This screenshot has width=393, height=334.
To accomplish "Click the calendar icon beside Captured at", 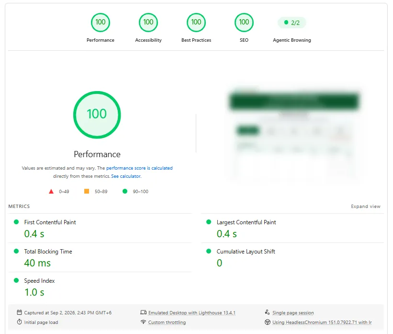I will coord(19,312).
